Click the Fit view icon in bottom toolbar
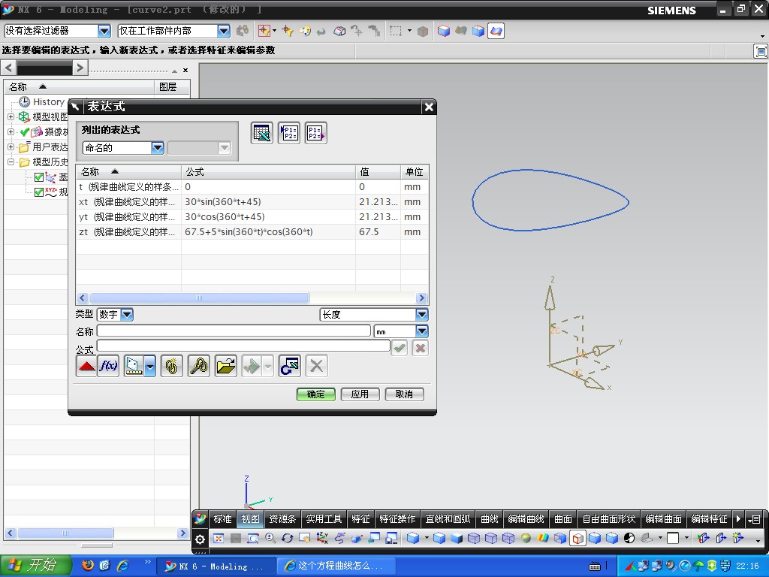This screenshot has width=769, height=577. coord(219,538)
